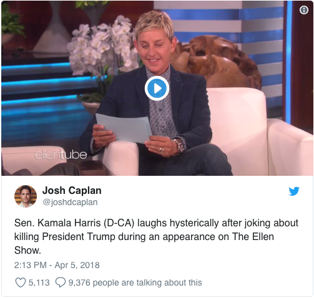Click the reply speech bubble icon
314x298 pixels.
pos(61,282)
